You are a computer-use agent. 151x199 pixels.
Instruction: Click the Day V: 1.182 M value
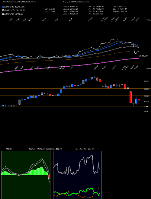120,11
